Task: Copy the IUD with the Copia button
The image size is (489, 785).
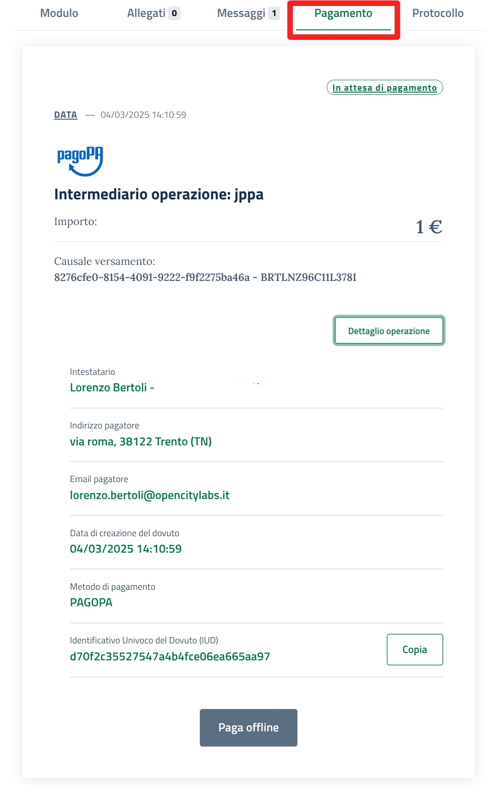Action: pyautogui.click(x=414, y=649)
